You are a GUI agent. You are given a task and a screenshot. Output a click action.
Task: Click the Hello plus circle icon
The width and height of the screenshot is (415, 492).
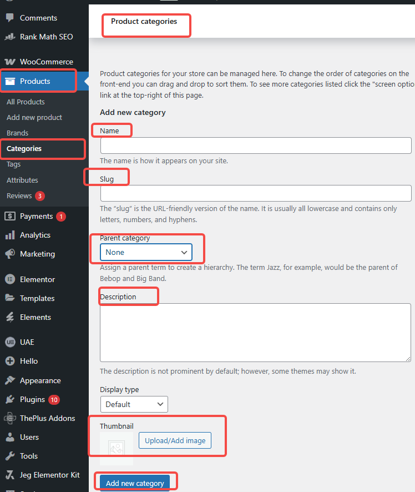click(10, 361)
